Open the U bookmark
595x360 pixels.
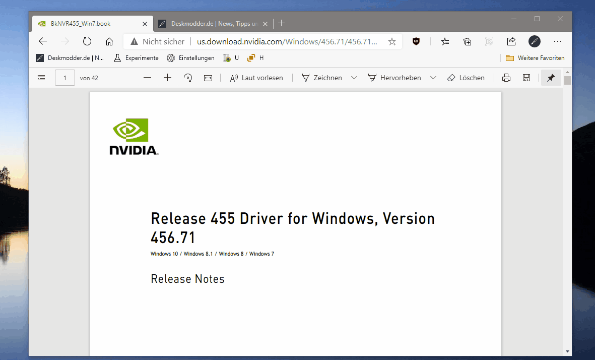[231, 58]
